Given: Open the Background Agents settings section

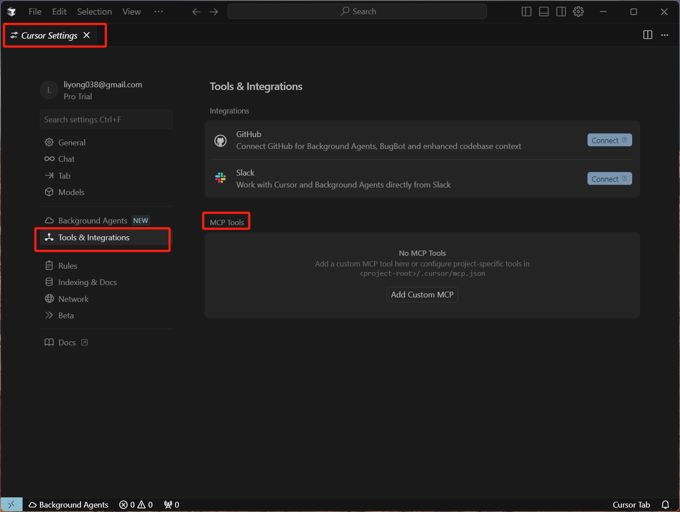Looking at the screenshot, I should pos(93,221).
